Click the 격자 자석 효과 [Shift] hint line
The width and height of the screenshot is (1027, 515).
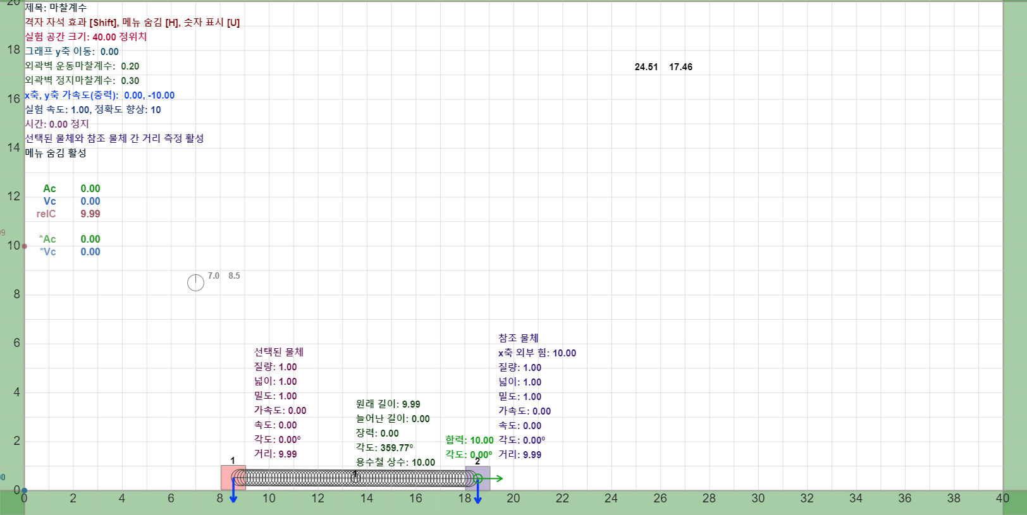[132, 22]
